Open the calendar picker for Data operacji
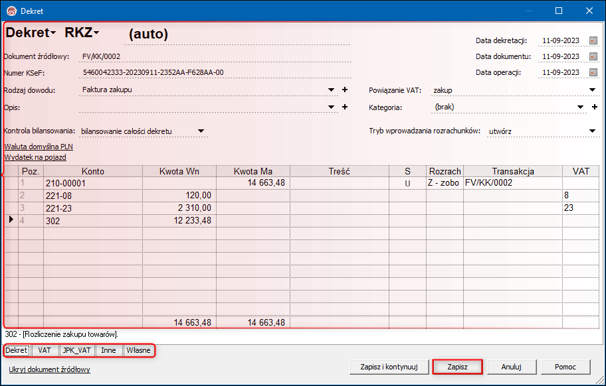Viewport: 606px width, 386px height. point(593,72)
